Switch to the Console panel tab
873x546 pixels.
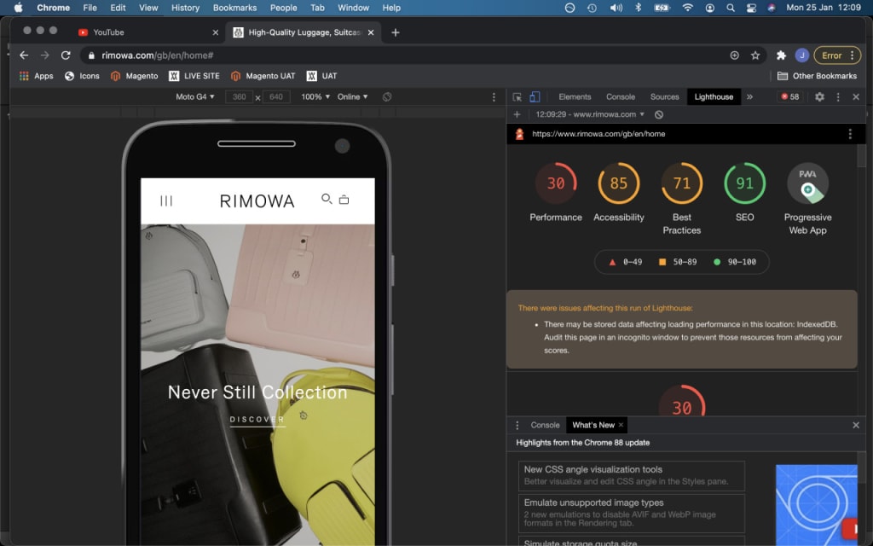click(621, 97)
